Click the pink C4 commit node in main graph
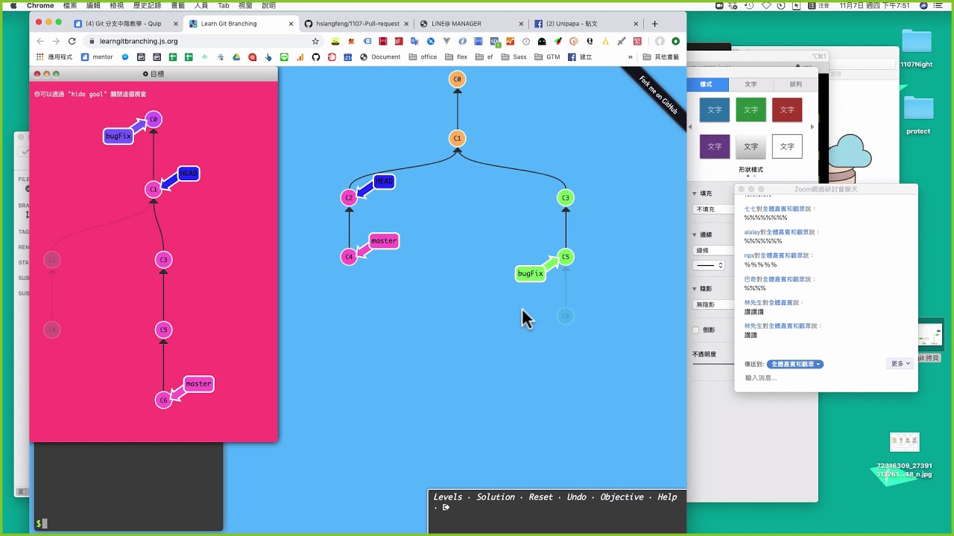This screenshot has width=954, height=536. 349,258
